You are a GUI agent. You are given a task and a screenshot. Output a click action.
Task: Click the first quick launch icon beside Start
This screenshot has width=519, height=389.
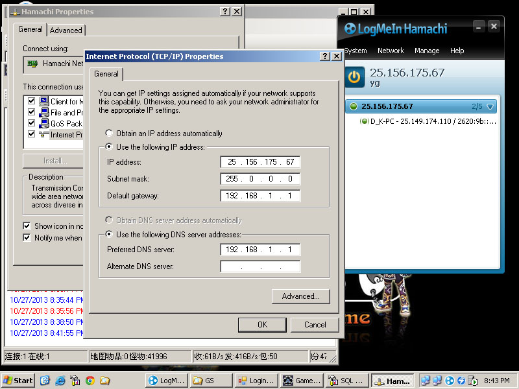pos(45,381)
